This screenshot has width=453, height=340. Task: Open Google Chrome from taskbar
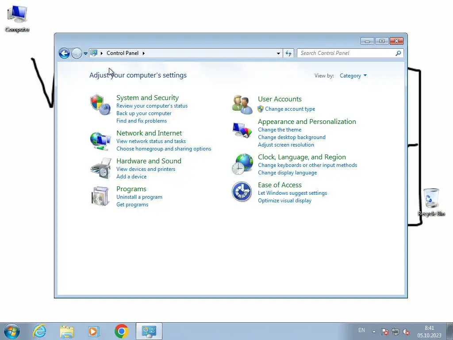(x=121, y=331)
